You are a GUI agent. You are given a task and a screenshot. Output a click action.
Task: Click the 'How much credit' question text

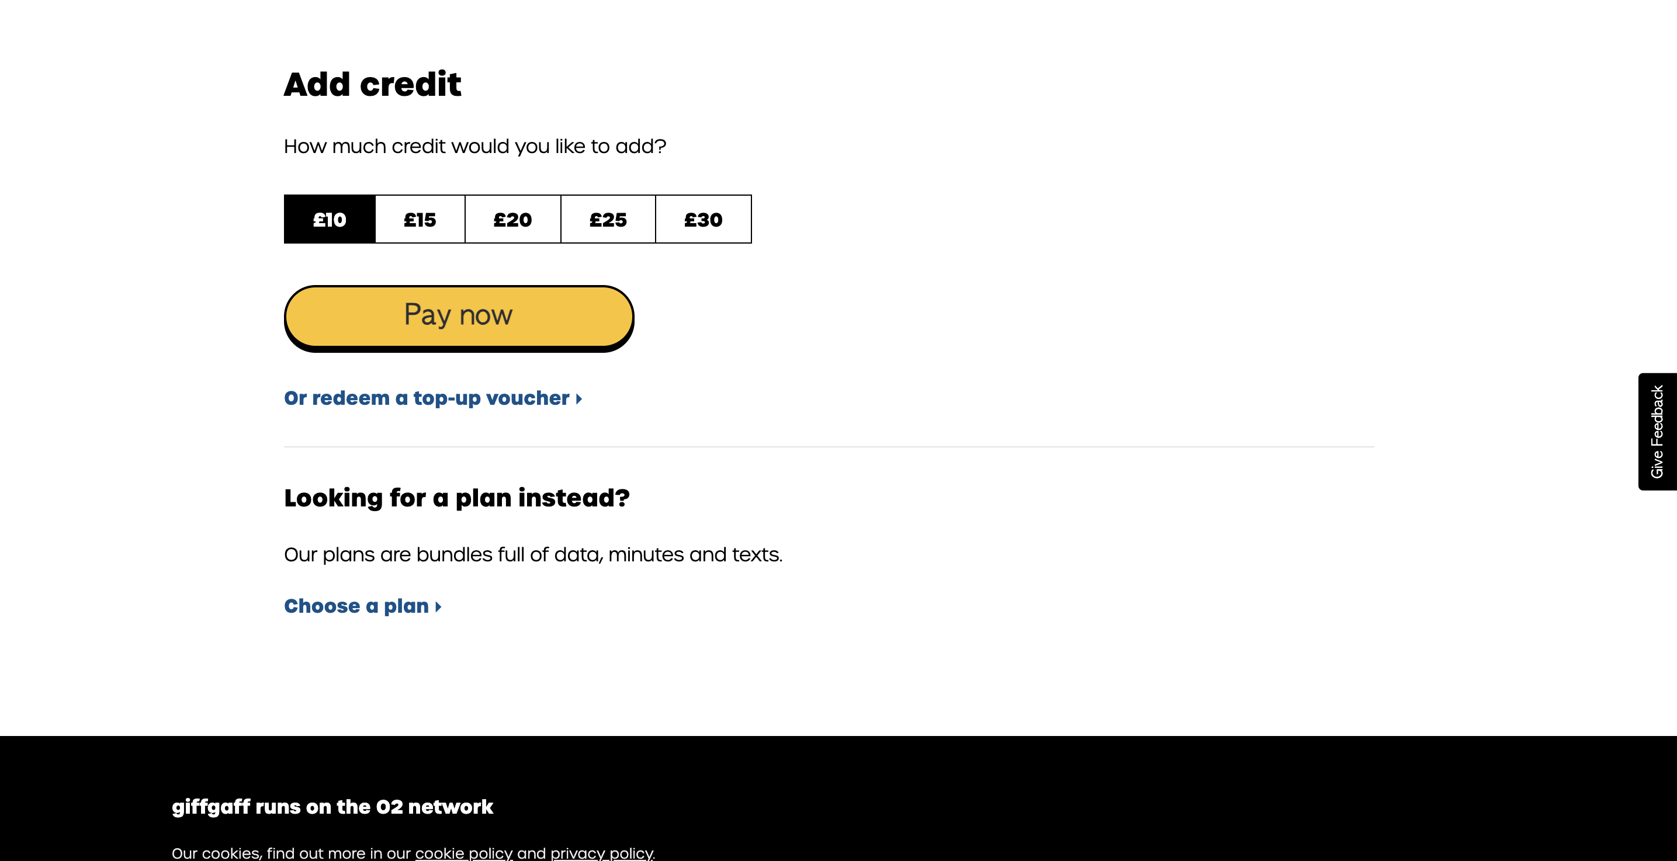pos(474,147)
